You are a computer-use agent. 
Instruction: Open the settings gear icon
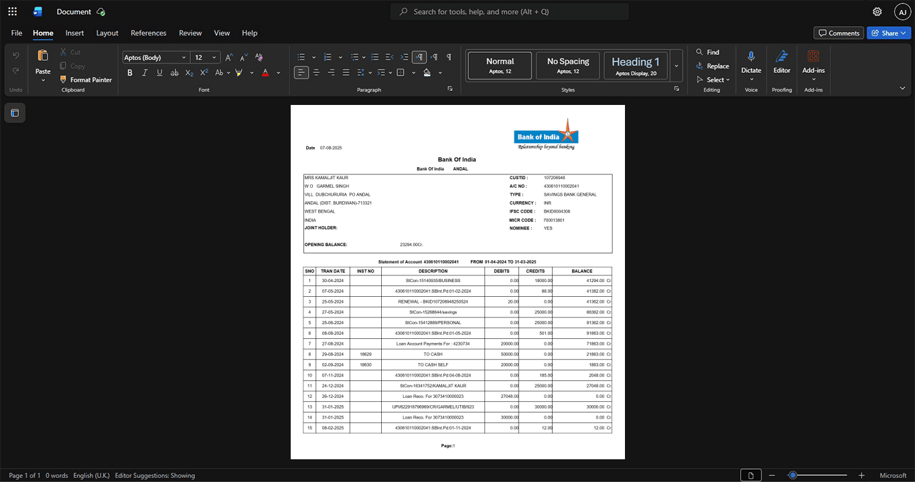coord(877,11)
